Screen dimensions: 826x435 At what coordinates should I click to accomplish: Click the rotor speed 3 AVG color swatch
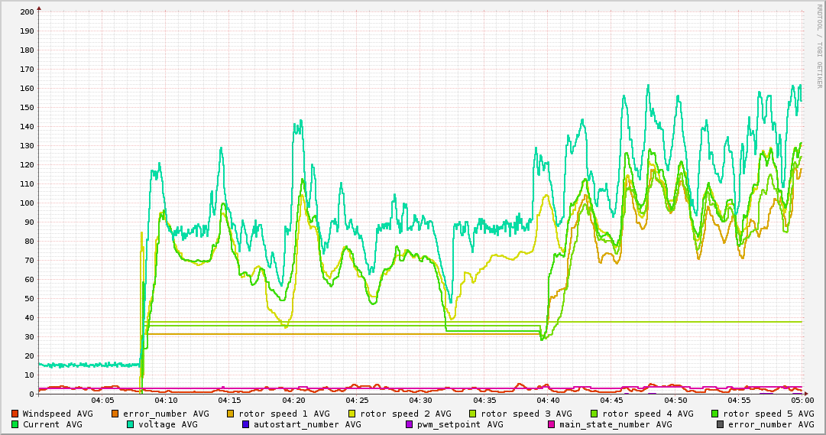click(x=472, y=414)
